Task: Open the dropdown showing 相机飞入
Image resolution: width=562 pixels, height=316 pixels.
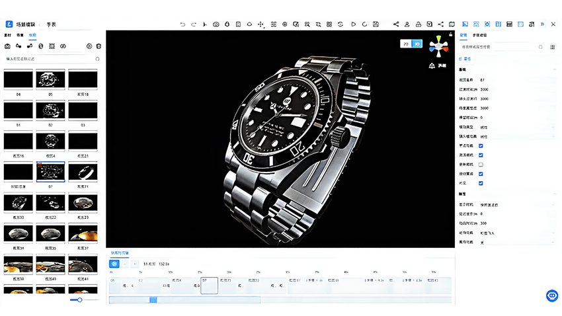Action: [x=518, y=233]
